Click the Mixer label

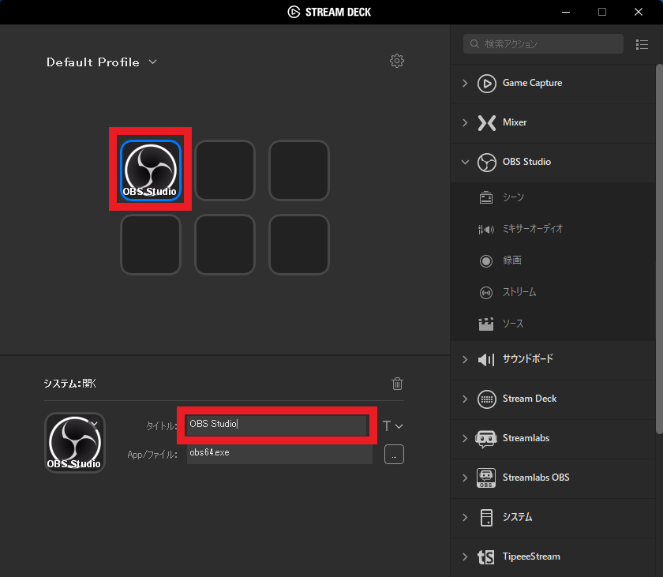(515, 122)
